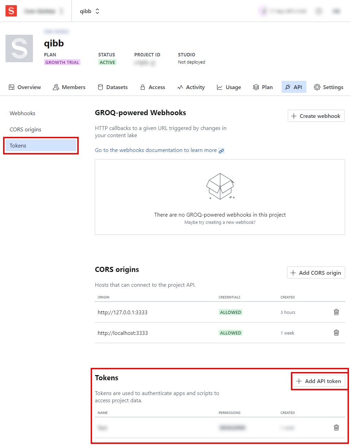Select CORS origins in the sidebar

point(25,130)
